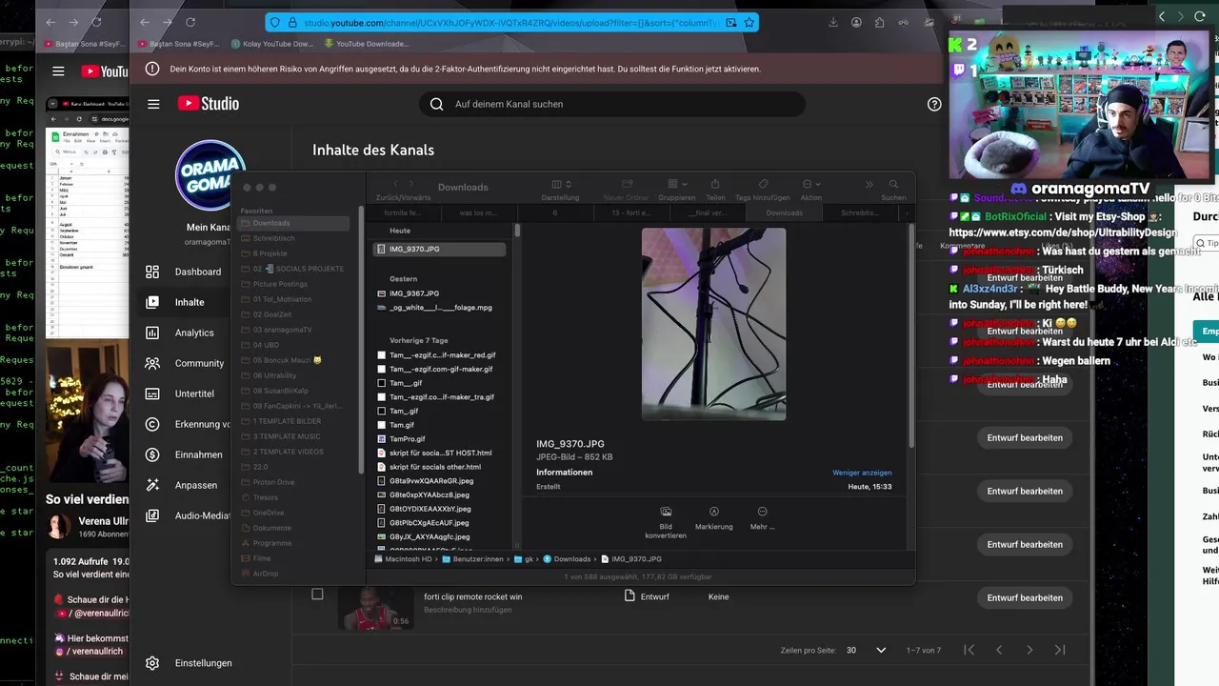Click the Finder Teilen share icon
The image size is (1219, 686).
pyautogui.click(x=715, y=184)
